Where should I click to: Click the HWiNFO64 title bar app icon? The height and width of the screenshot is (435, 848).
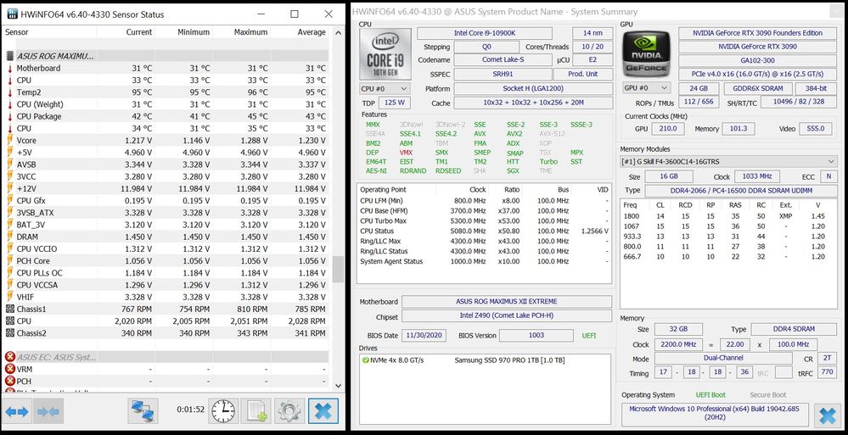coord(11,14)
